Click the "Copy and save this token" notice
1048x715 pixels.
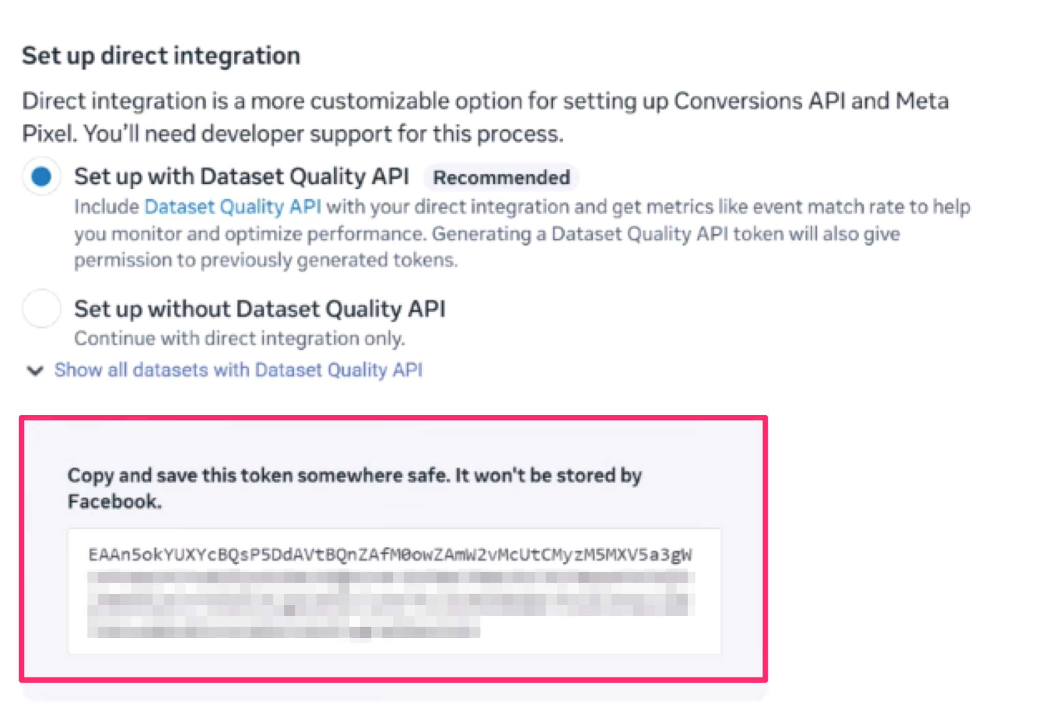(354, 476)
